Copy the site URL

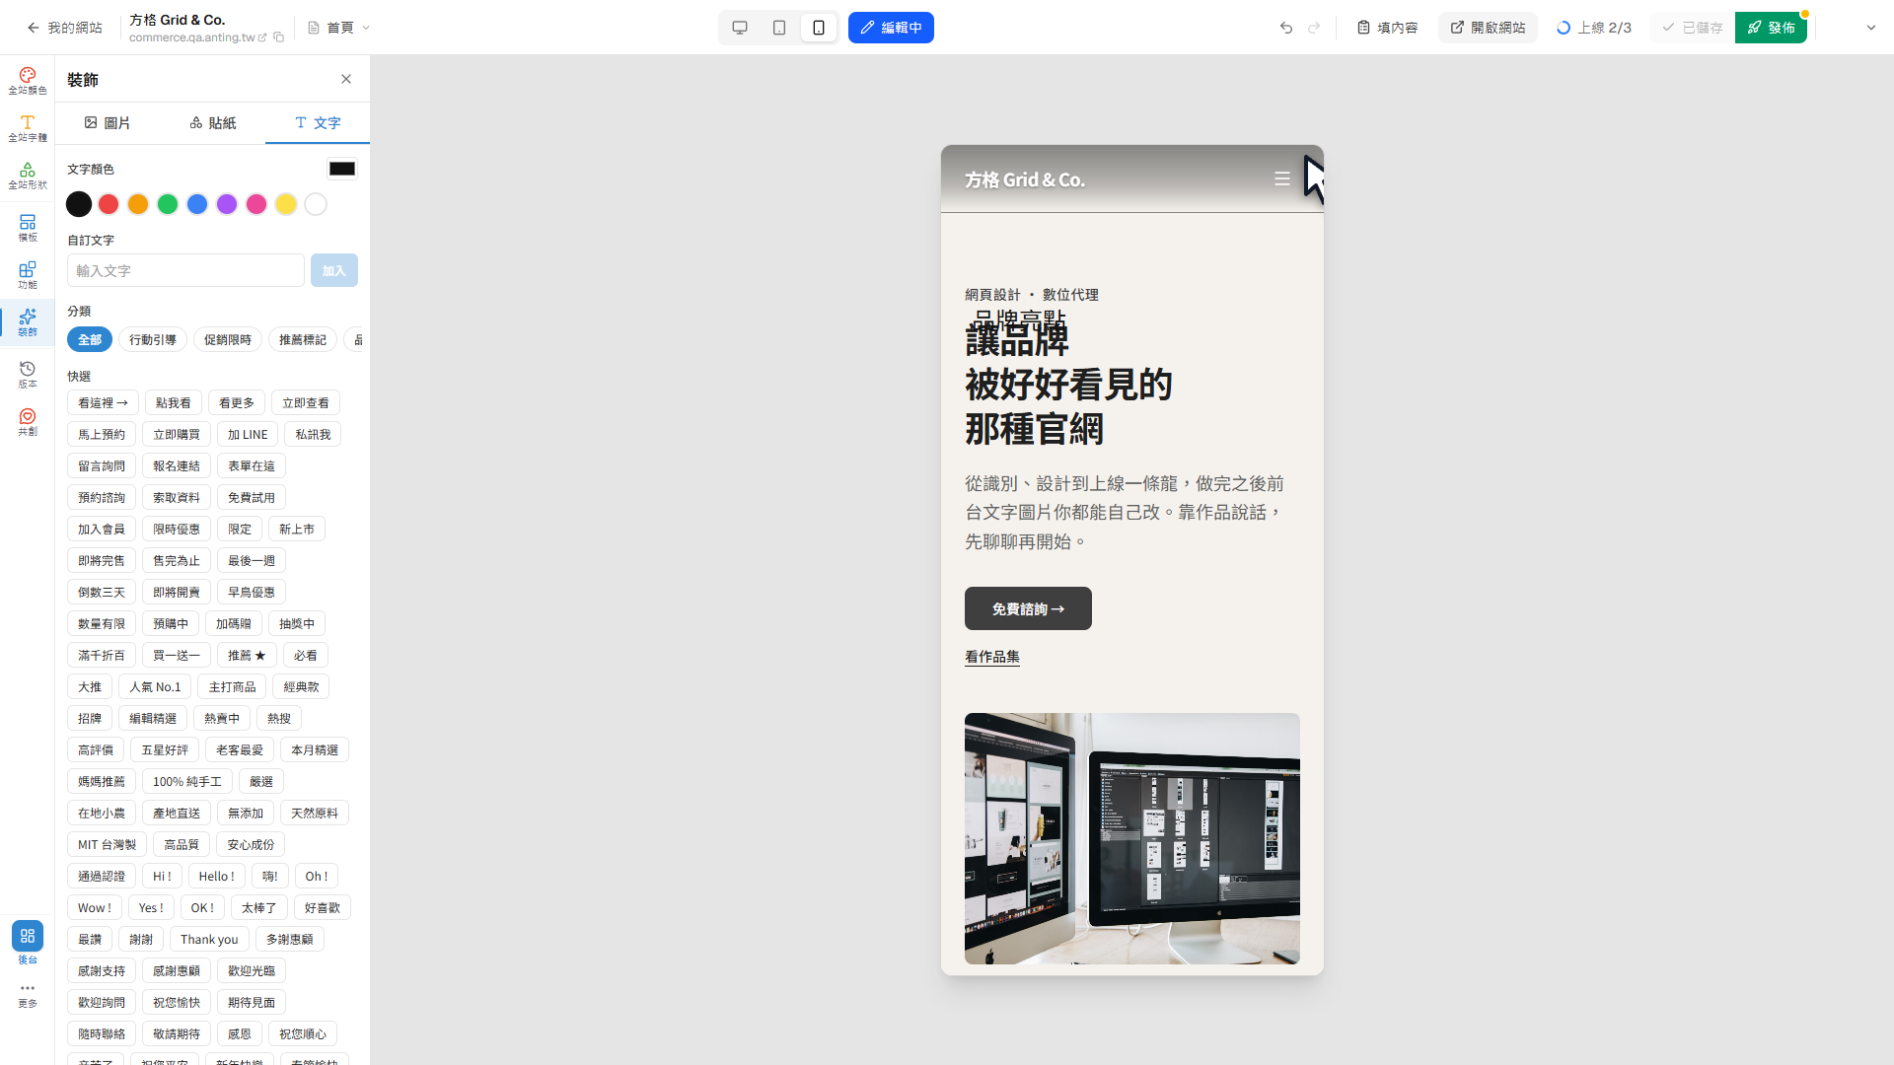pos(279,37)
